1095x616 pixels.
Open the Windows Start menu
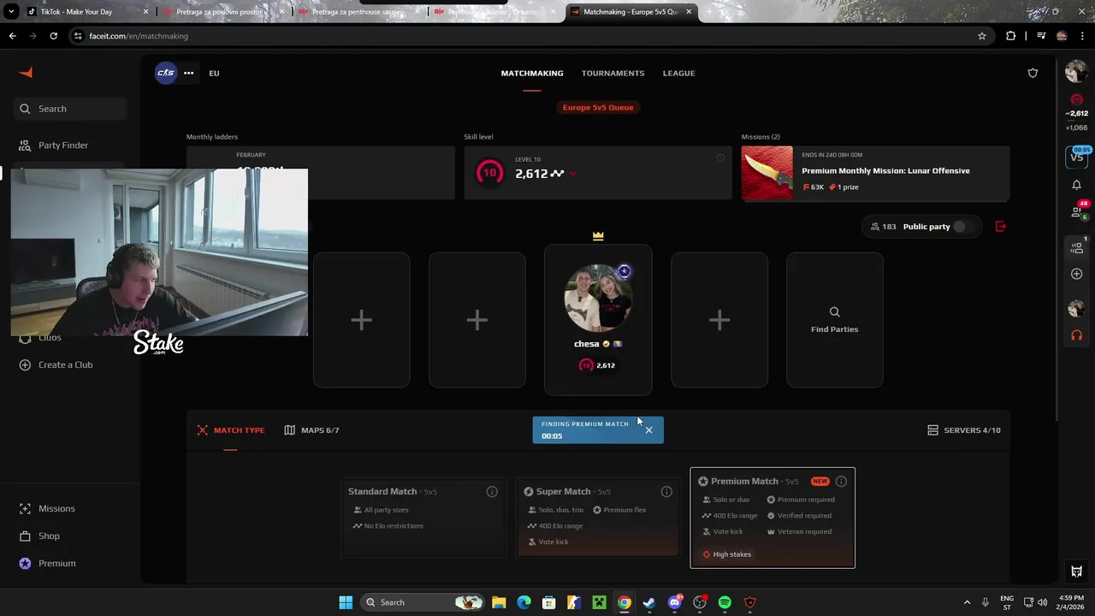click(346, 602)
